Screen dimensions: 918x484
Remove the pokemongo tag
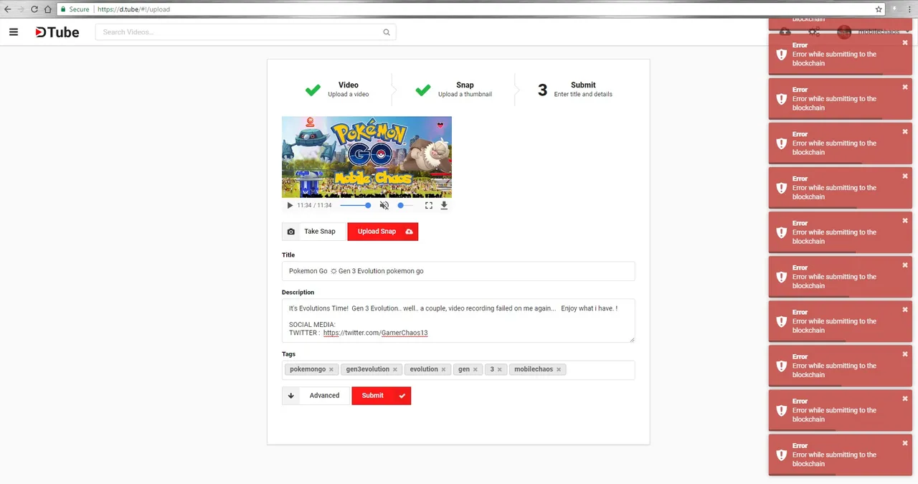[331, 370]
